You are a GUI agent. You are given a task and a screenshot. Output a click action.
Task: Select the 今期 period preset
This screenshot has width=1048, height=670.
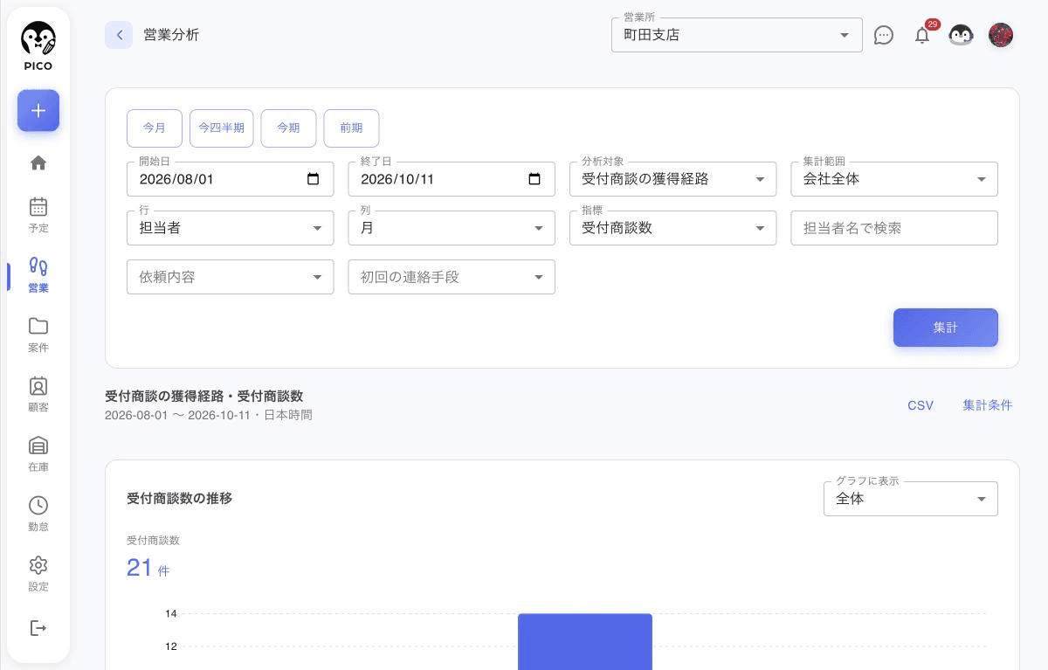[288, 128]
